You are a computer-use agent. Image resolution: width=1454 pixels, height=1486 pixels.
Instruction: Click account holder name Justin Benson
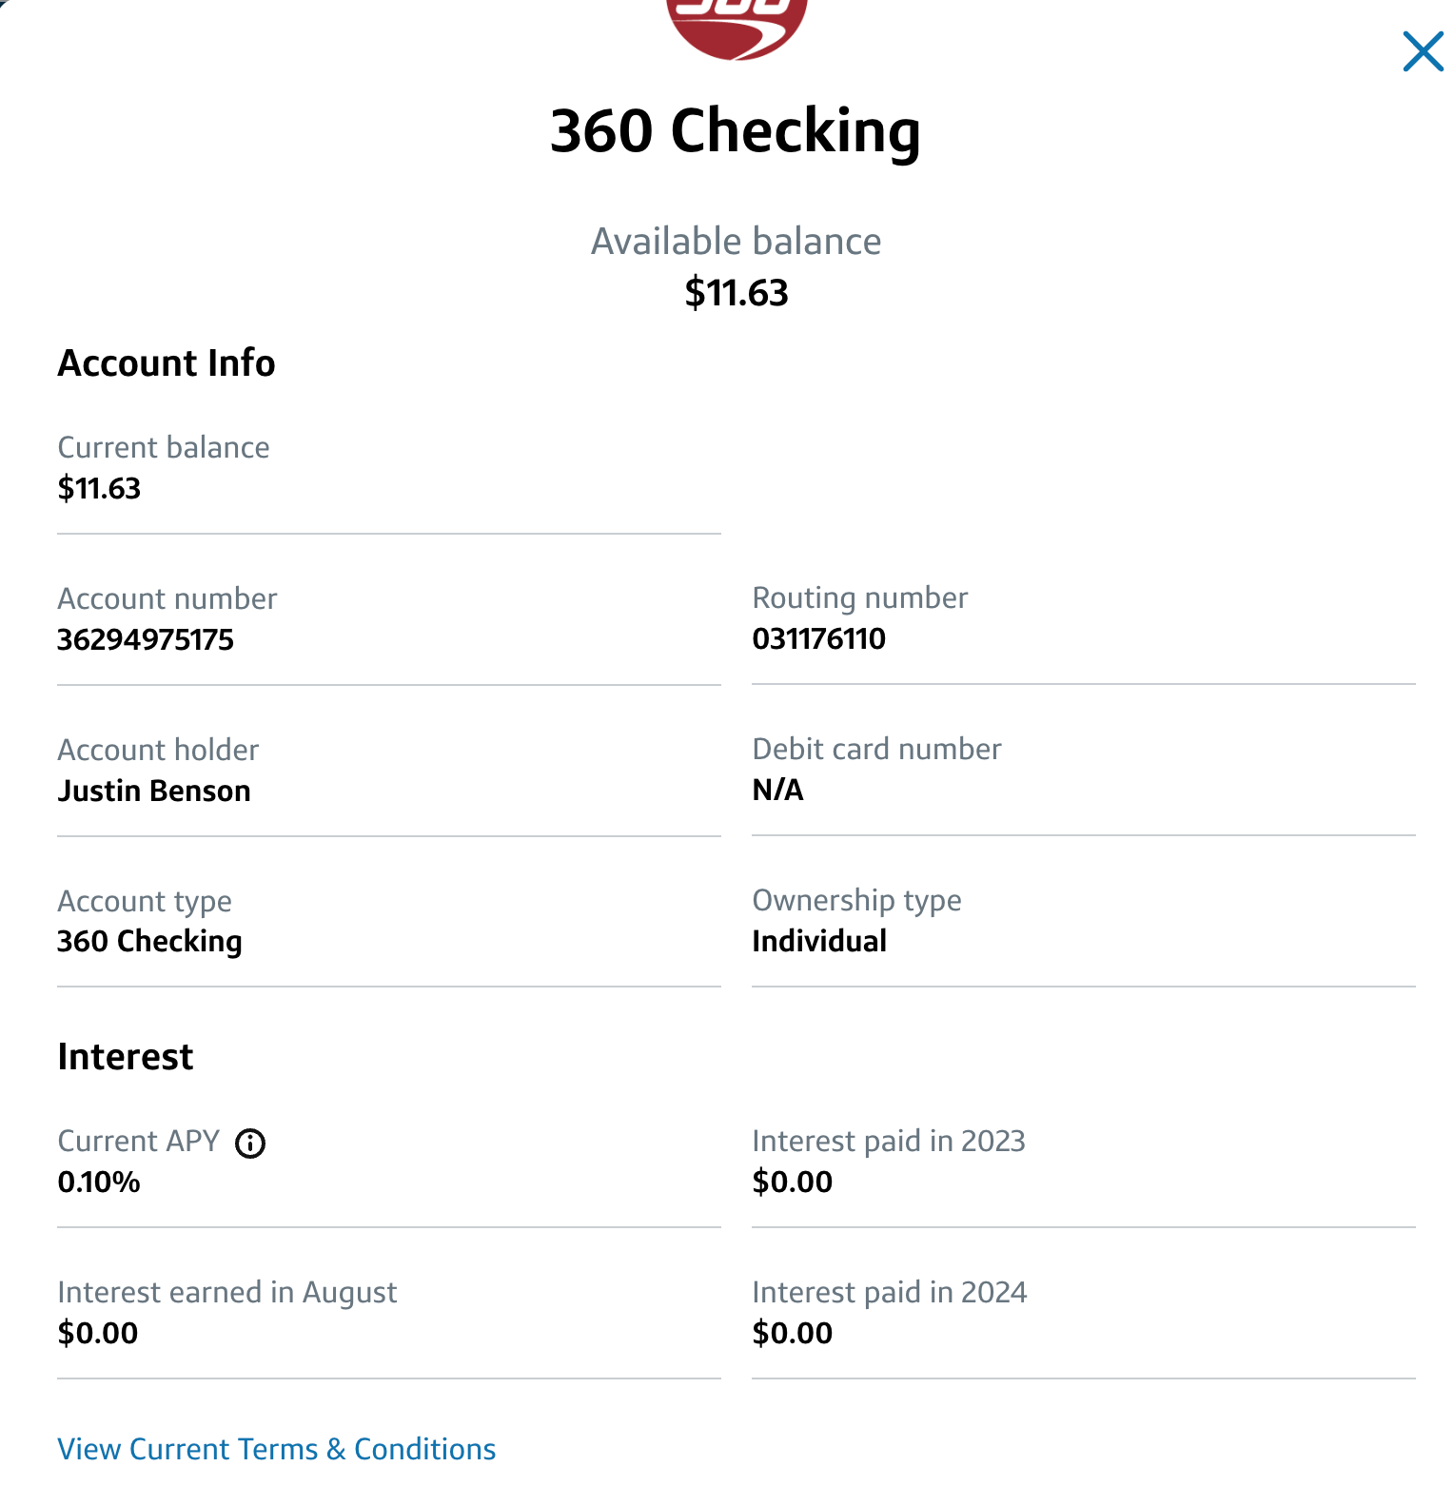coord(154,791)
